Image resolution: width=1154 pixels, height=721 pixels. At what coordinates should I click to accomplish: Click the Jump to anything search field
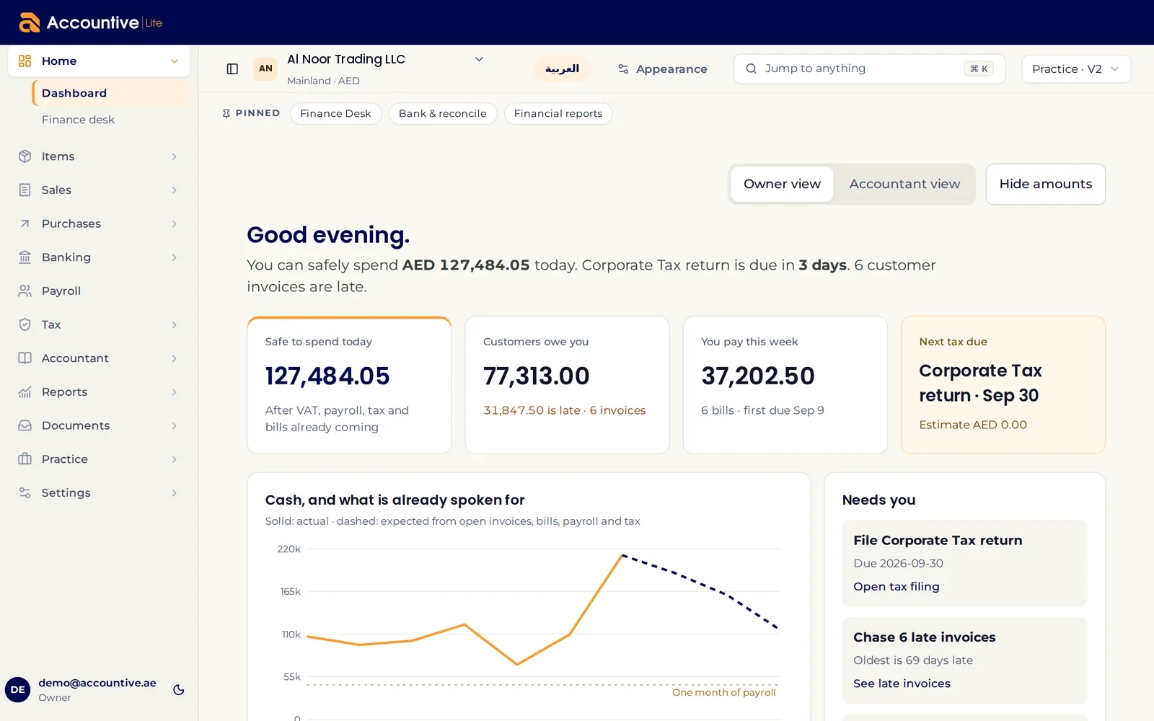[x=869, y=68]
